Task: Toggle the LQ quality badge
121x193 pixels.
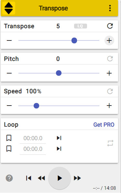Action: [x=81, y=26]
